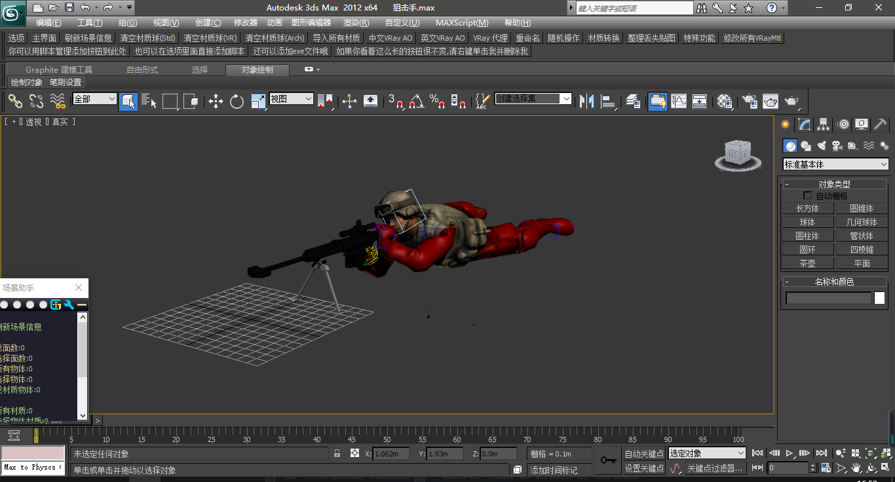Open the Rendered Frame Window

(x=771, y=101)
